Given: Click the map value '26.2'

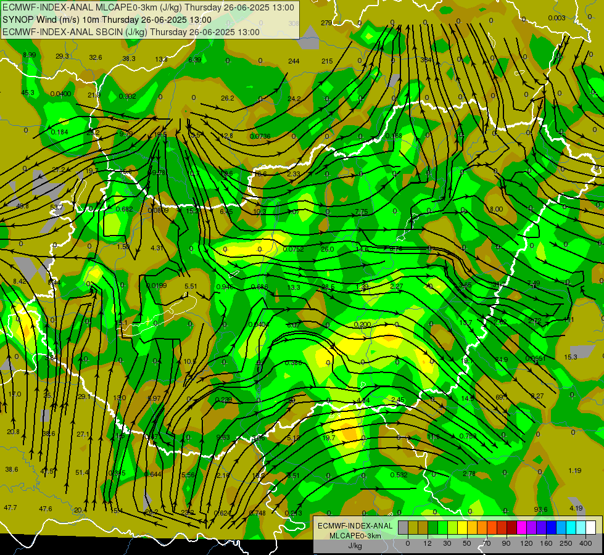Looking at the screenshot, I should pos(228,98).
